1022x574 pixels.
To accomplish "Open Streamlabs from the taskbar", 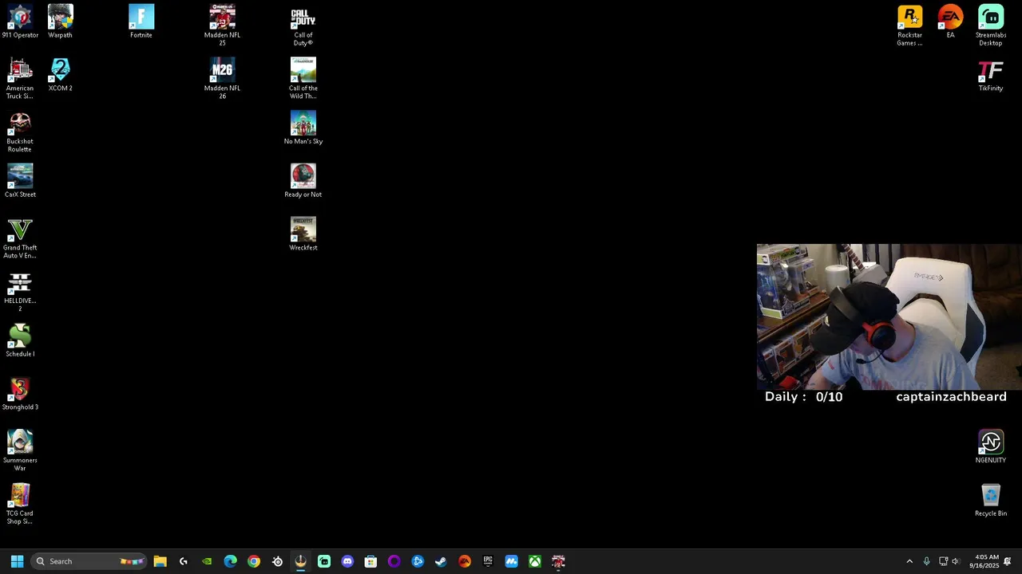I will [x=324, y=561].
